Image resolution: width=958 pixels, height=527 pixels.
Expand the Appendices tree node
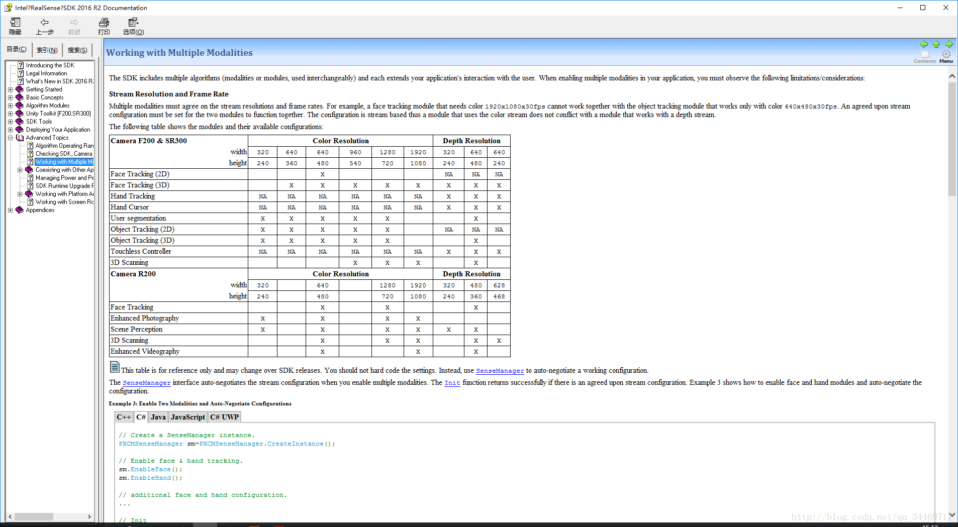click(10, 210)
